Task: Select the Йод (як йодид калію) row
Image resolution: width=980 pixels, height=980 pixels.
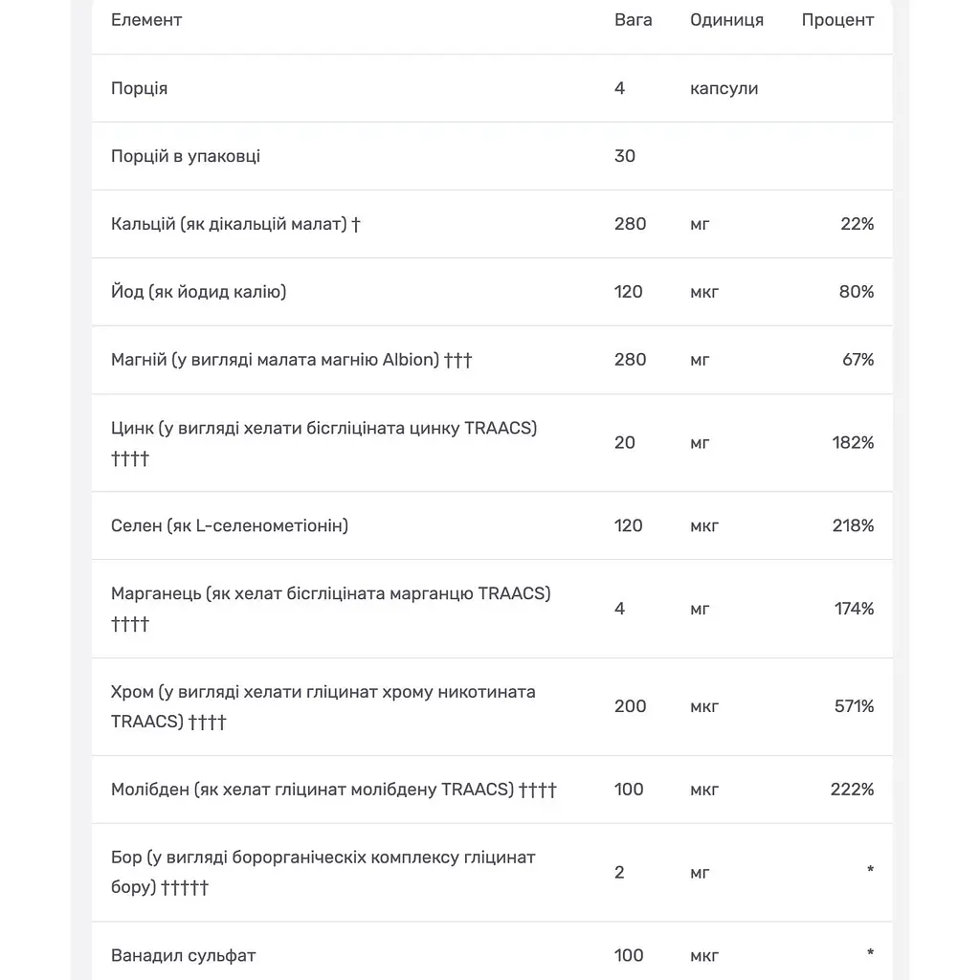Action: click(492, 292)
